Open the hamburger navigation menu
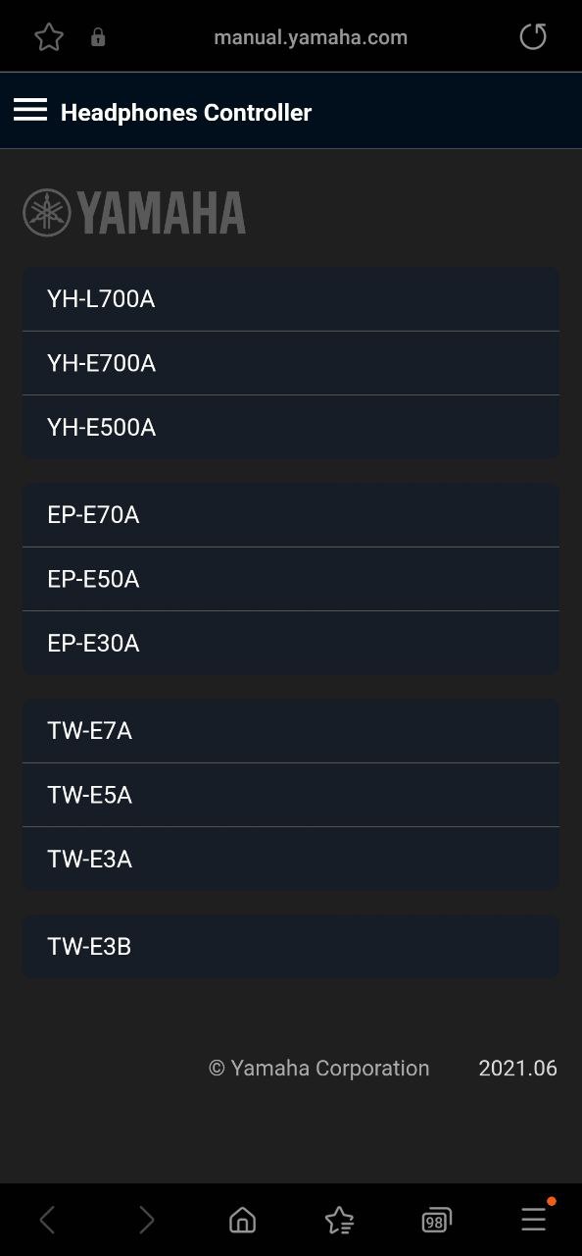 click(x=30, y=110)
